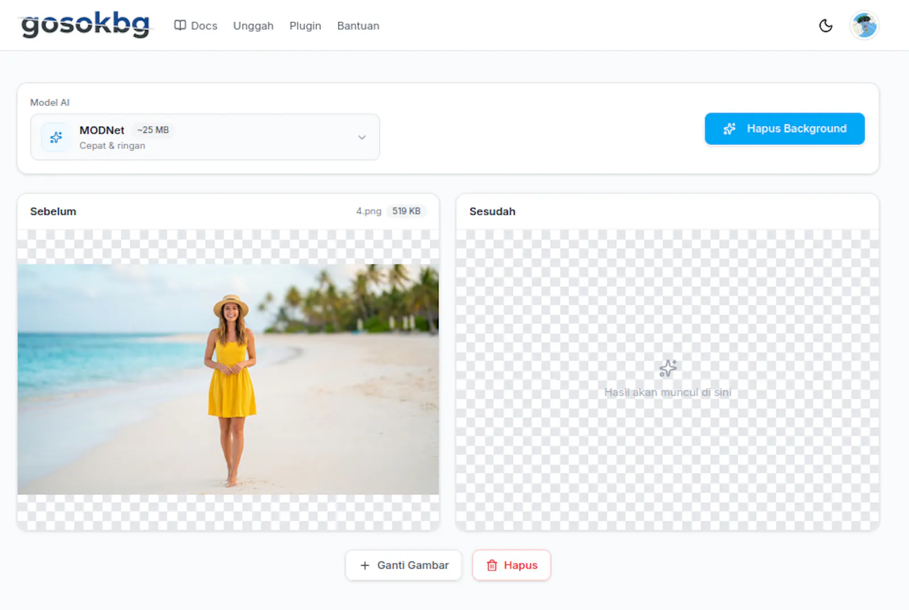Click the sparkle icon beside MODNet
This screenshot has height=610, width=909.
[x=56, y=137]
